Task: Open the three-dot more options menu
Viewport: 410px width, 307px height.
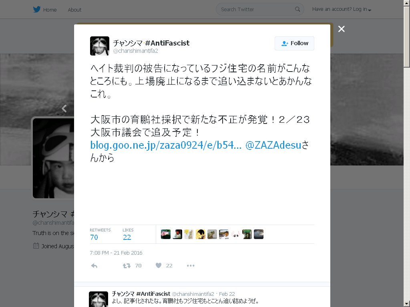Action: click(x=191, y=266)
